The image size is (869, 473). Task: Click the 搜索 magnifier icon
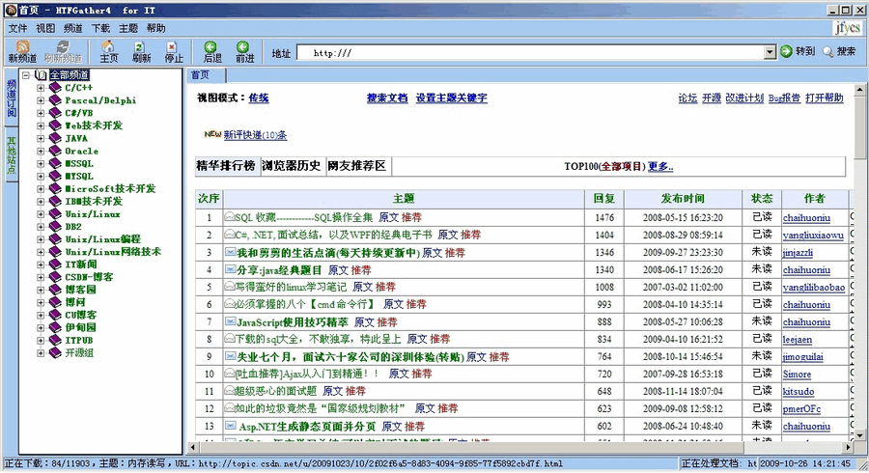click(828, 52)
